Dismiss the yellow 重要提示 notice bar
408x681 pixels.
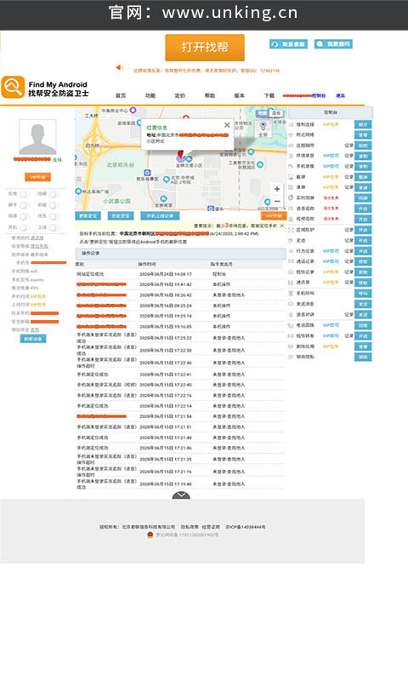click(282, 226)
